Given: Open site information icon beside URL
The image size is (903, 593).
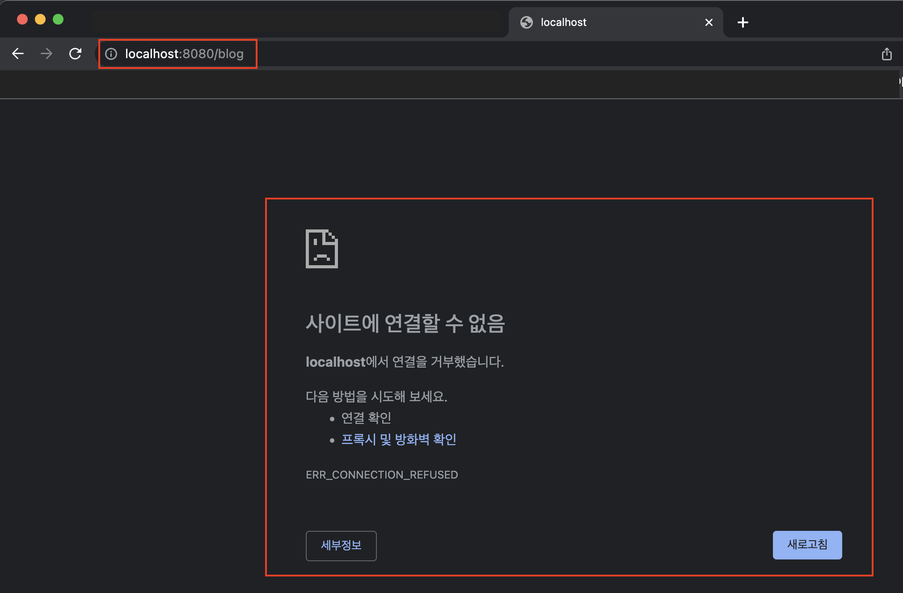Looking at the screenshot, I should pos(111,54).
